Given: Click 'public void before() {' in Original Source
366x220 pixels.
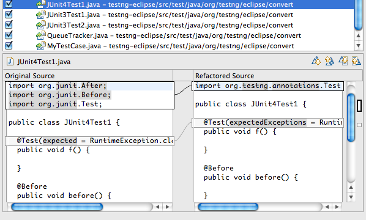Looking at the screenshot, I should [64, 196].
